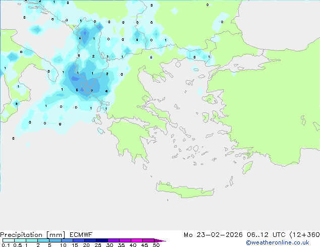Pick the 35–40 mm magenta legend swatch
Viewport: 320px width, 247px height.
[125, 240]
